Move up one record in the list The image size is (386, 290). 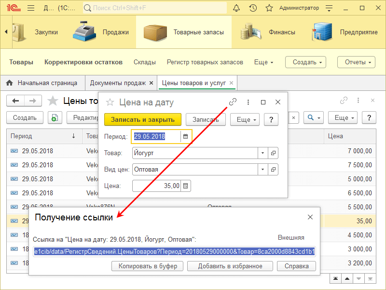[347, 279]
